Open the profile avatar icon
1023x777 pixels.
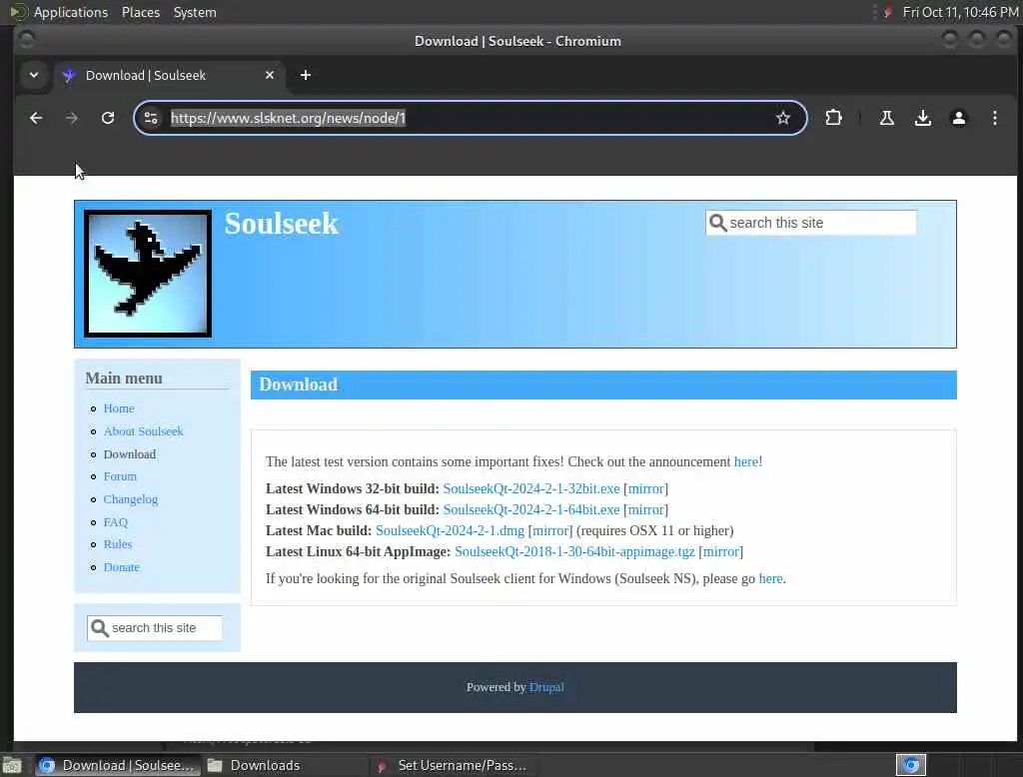(958, 118)
